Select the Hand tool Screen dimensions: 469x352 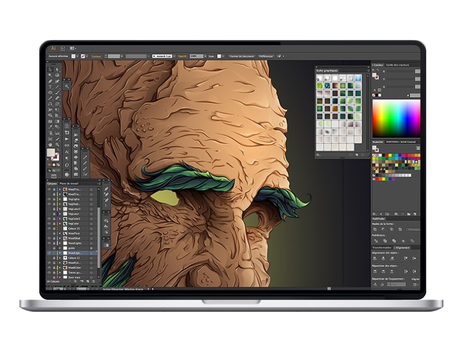(x=50, y=144)
